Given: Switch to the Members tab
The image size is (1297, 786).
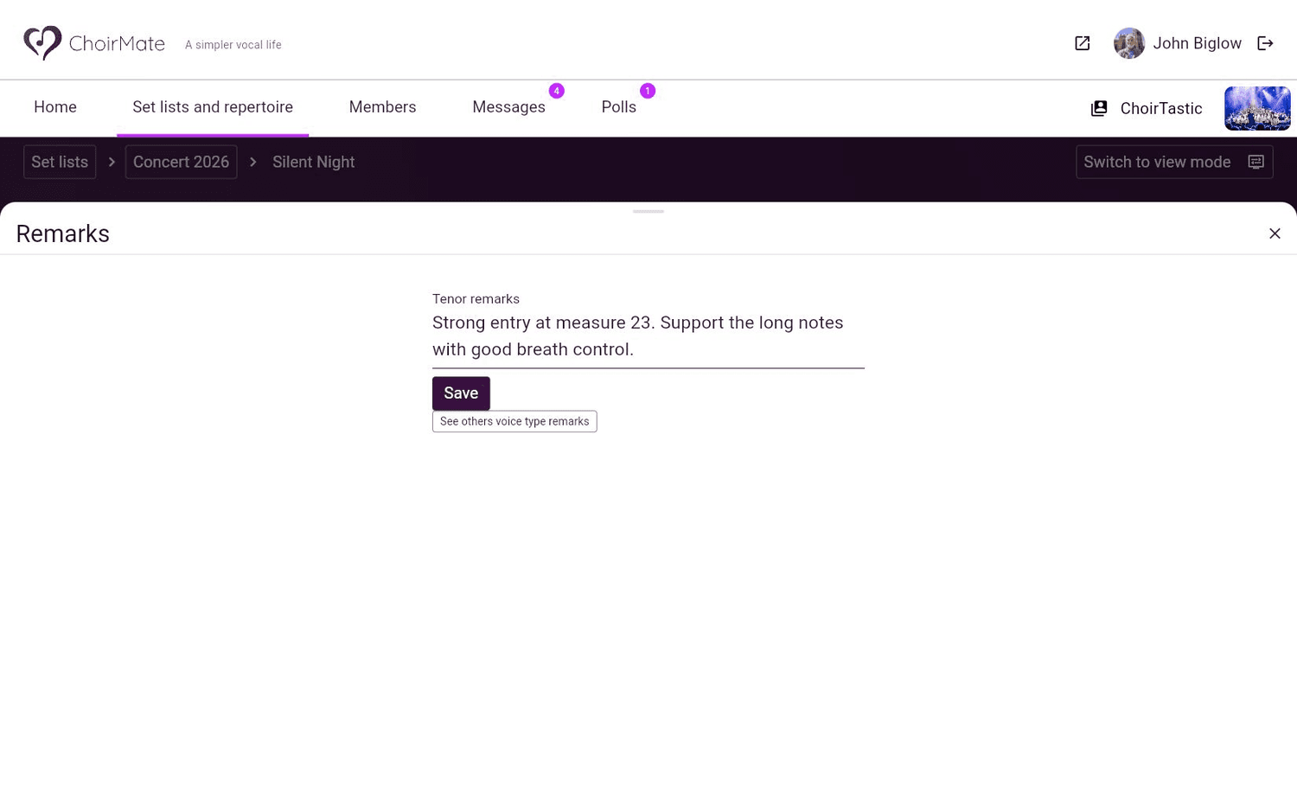Looking at the screenshot, I should (382, 107).
